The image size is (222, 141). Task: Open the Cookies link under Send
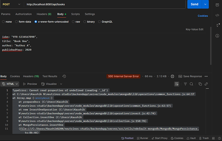point(203,16)
